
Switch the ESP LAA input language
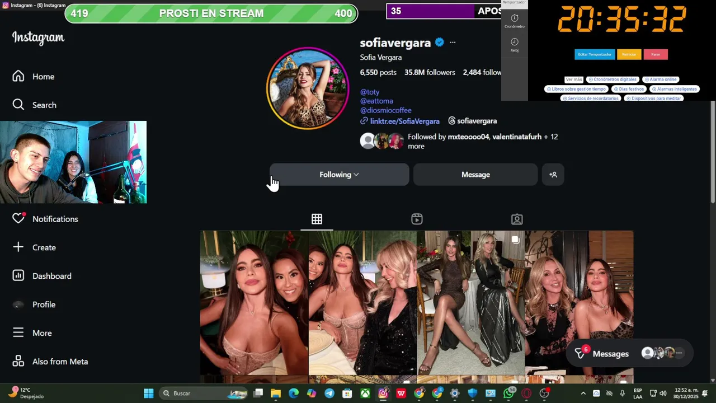coord(638,393)
